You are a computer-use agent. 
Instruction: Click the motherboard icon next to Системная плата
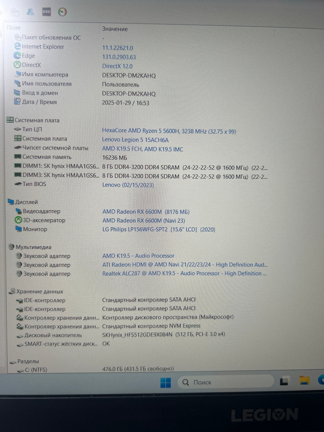(x=18, y=138)
